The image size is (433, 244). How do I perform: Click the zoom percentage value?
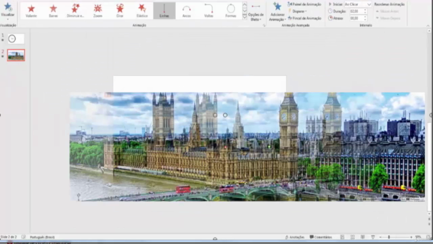pos(418,237)
